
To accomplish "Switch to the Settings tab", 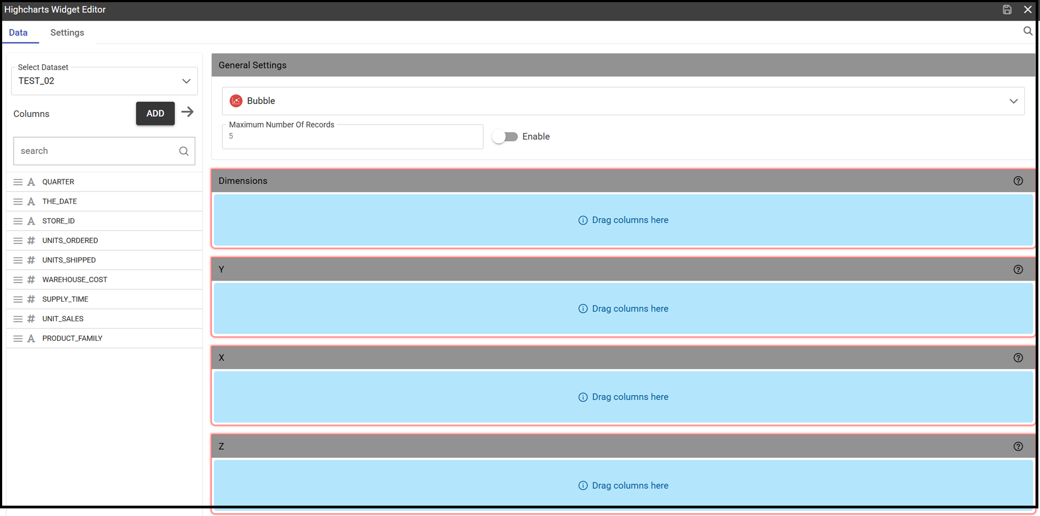I will [67, 33].
